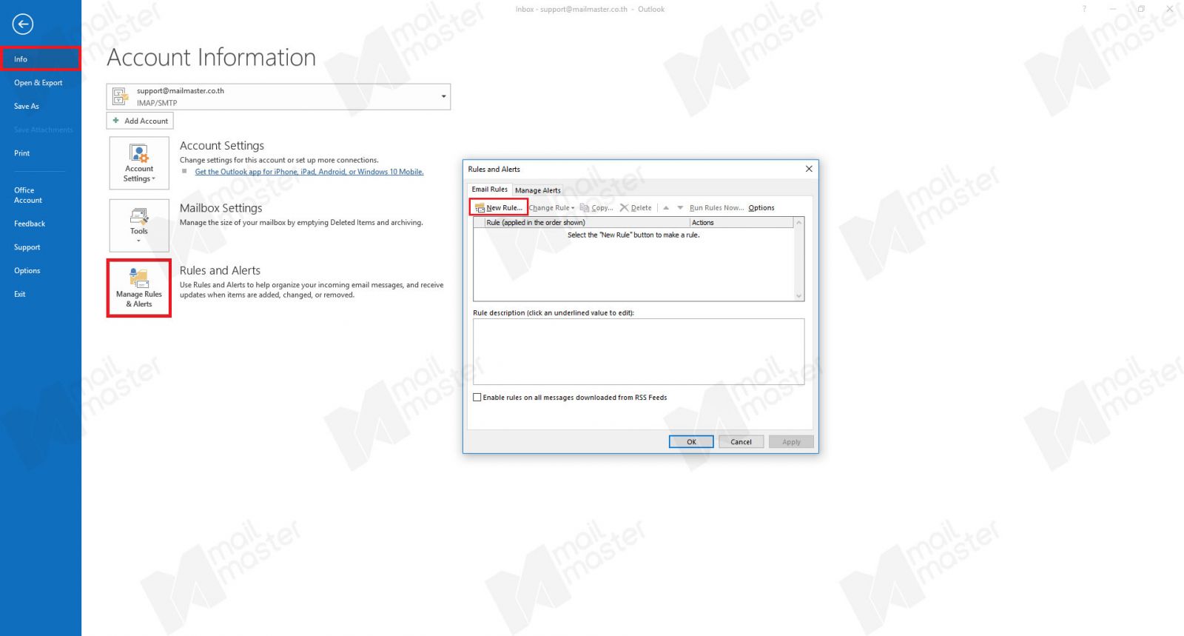Expand the support@mailmaster.co.th account dropdown
The height and width of the screenshot is (636, 1184).
443,96
